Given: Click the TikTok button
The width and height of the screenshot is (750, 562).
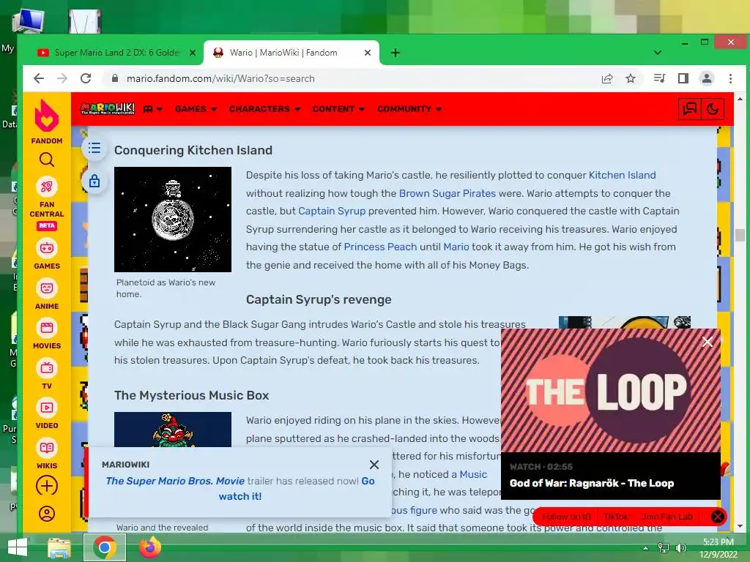Looking at the screenshot, I should (615, 517).
